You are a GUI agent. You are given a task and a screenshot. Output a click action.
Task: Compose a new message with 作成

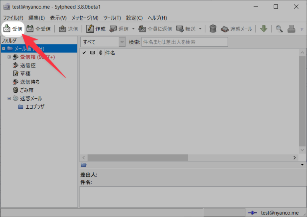pos(90,29)
